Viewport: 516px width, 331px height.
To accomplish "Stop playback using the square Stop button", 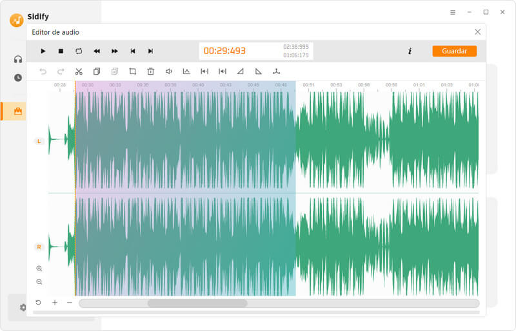I will 61,51.
